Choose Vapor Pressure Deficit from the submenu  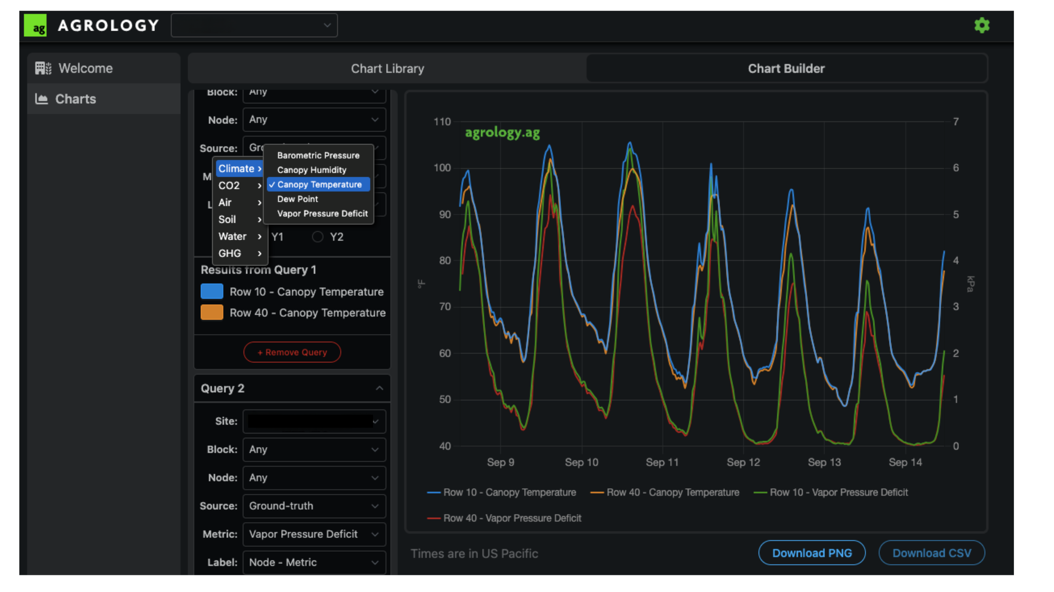coord(322,214)
